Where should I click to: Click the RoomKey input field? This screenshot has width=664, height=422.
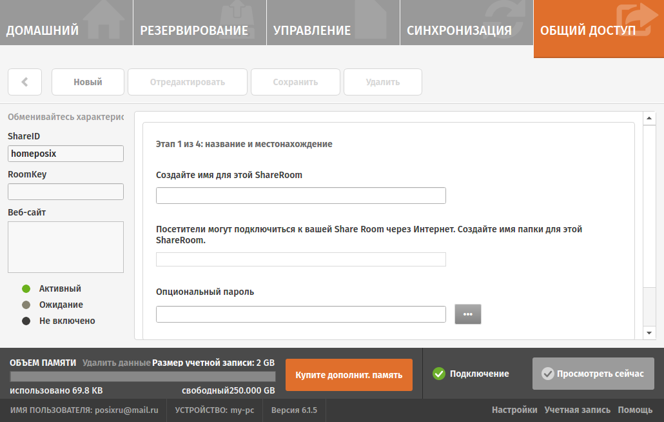pyautogui.click(x=66, y=192)
